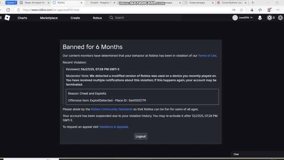Open the browser profile icon
The width and height of the screenshot is (284, 160).
click(269, 10)
